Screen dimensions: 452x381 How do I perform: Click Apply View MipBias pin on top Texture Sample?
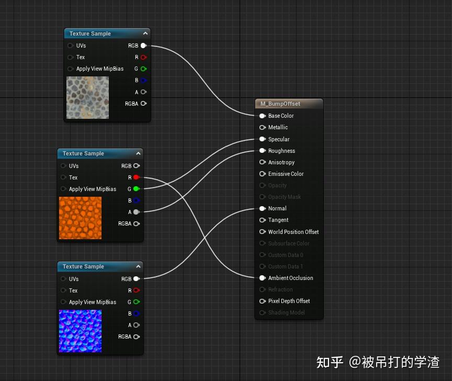click(70, 69)
